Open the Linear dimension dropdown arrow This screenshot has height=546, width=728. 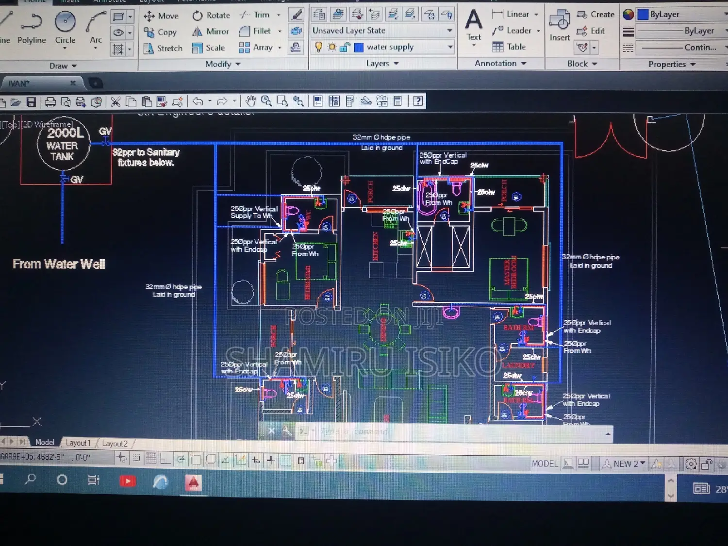[x=536, y=15]
